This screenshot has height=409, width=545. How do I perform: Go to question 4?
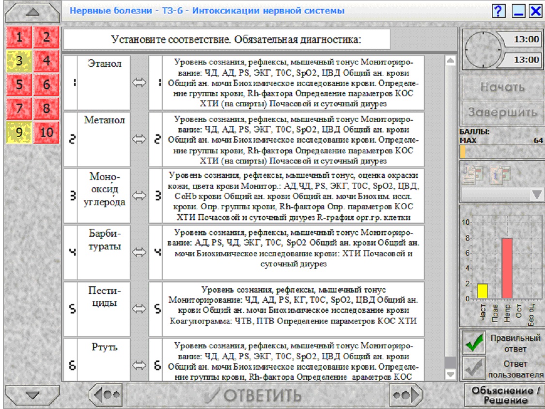coord(46,61)
